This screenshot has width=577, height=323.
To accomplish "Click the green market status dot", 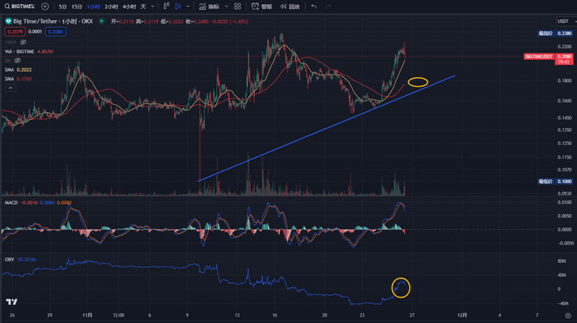I will (102, 22).
